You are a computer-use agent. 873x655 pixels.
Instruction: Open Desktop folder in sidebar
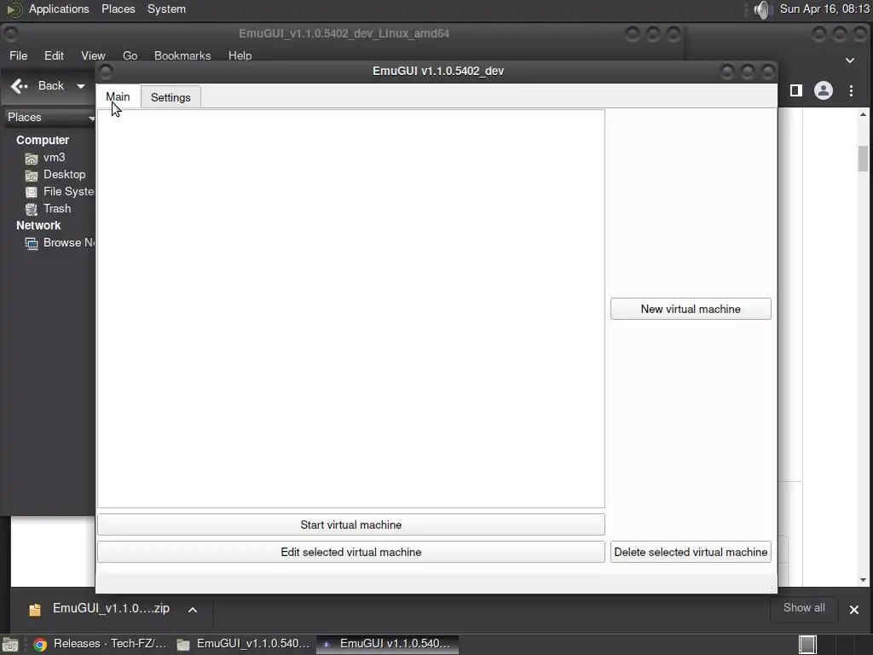(x=64, y=174)
